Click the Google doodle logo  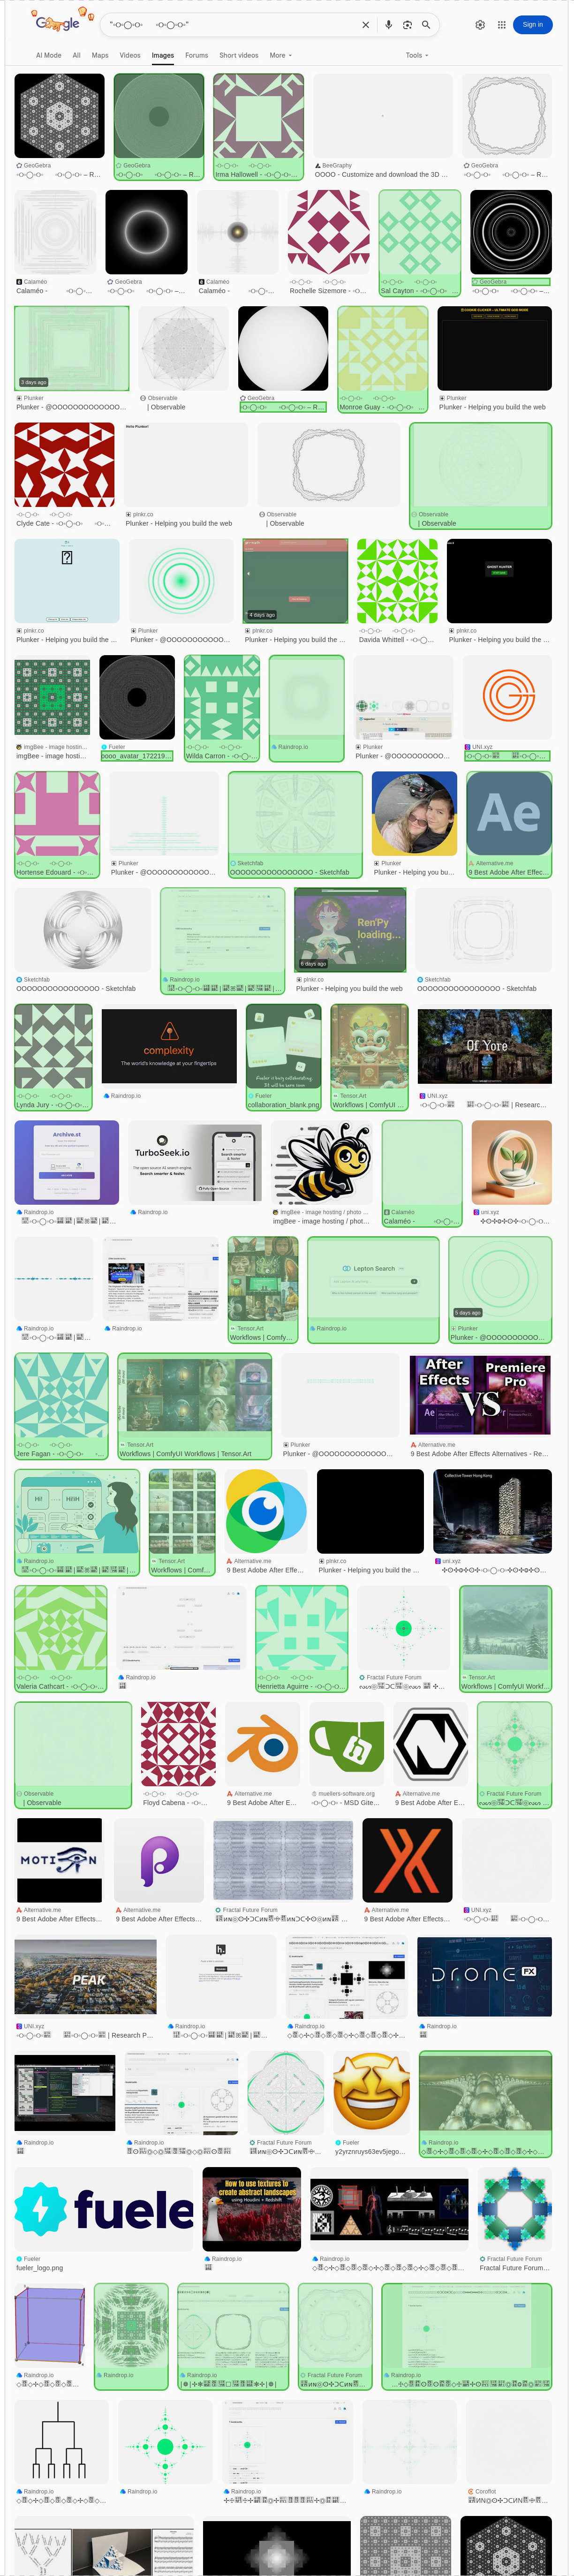coord(56,23)
